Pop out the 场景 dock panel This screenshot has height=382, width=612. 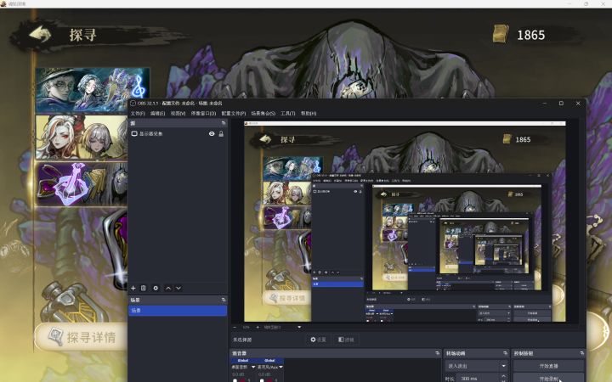coord(224,300)
